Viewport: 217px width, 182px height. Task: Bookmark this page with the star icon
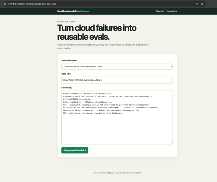point(202,4)
